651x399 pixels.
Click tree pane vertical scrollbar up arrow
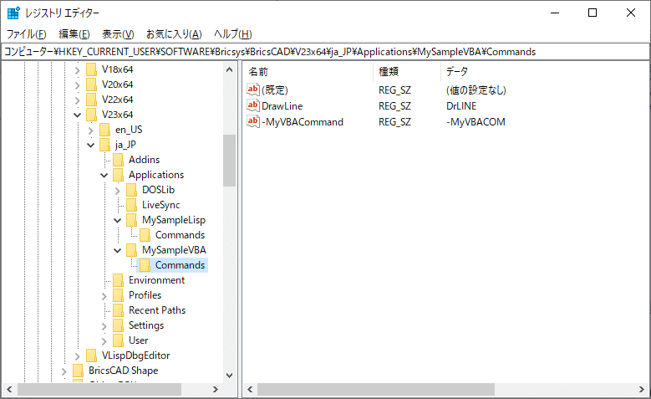pos(229,69)
